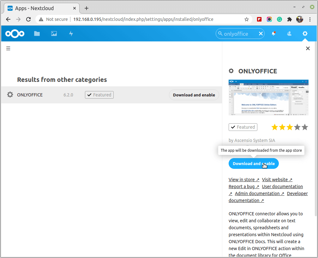Open the Extensions puzzle icon
The image size is (318, 258).
tap(290, 19)
